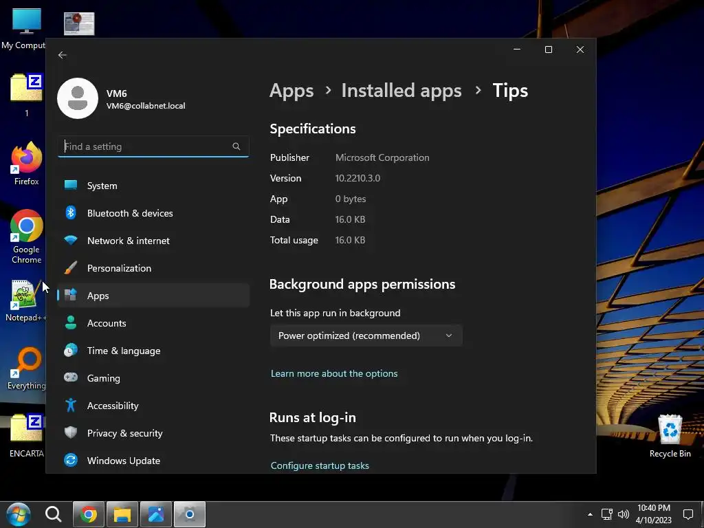The height and width of the screenshot is (528, 704).
Task: Click the Personalization paintbrush icon
Action: (71, 267)
